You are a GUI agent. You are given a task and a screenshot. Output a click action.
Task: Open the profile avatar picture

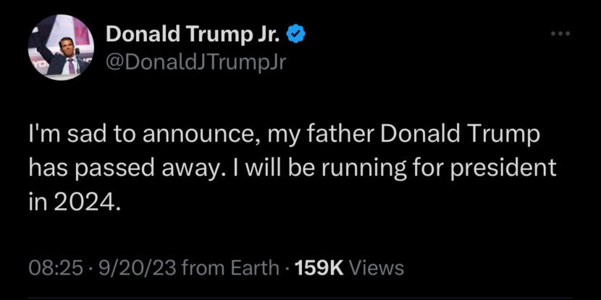61,48
